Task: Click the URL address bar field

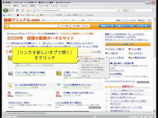Action: pos(76,10)
